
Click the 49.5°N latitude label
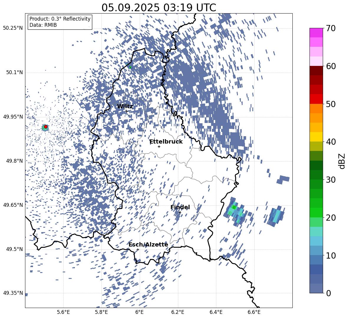coord(14,249)
